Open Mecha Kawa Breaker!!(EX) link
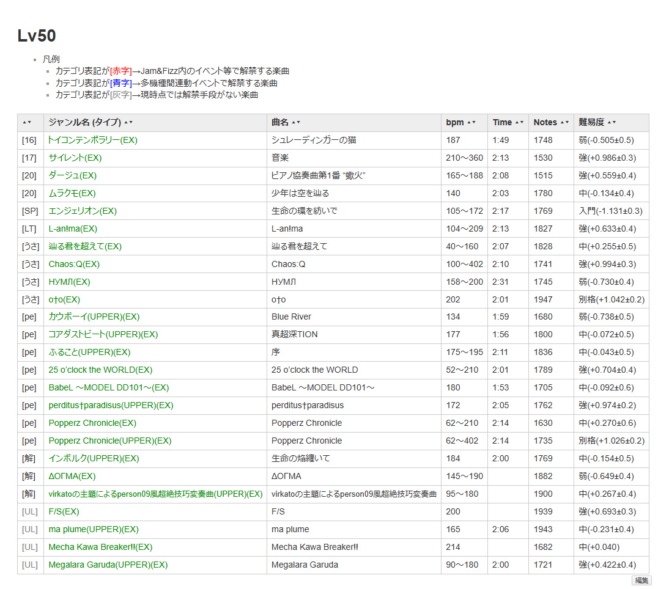Screen dimensions: 669x589 point(100,547)
